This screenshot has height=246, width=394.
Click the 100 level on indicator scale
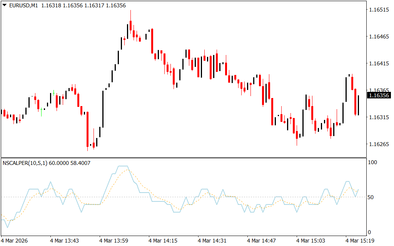pyautogui.click(x=372, y=163)
